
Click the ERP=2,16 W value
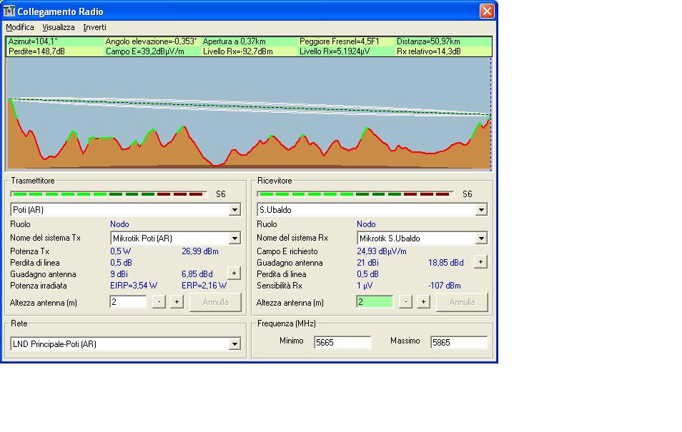tap(204, 286)
